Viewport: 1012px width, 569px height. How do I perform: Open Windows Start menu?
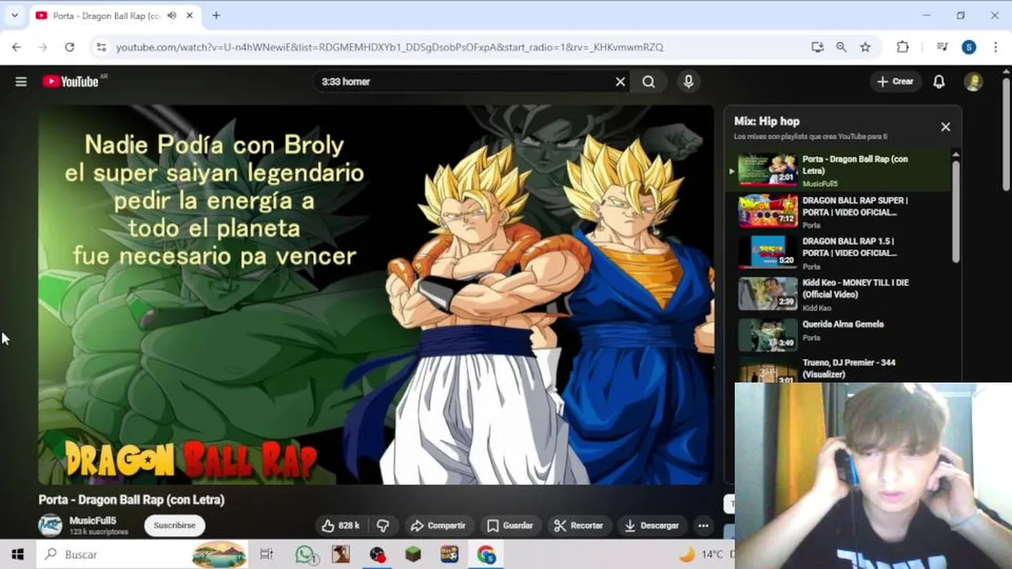pyautogui.click(x=17, y=554)
